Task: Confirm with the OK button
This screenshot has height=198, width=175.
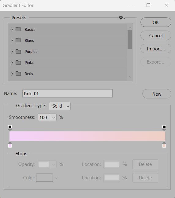Action: click(156, 22)
